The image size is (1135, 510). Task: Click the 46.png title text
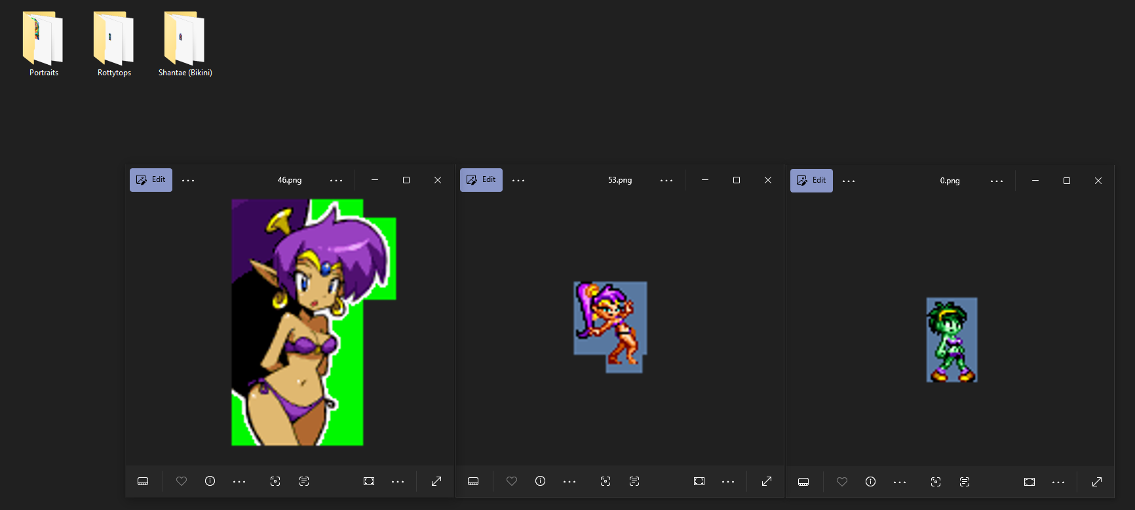(x=290, y=180)
